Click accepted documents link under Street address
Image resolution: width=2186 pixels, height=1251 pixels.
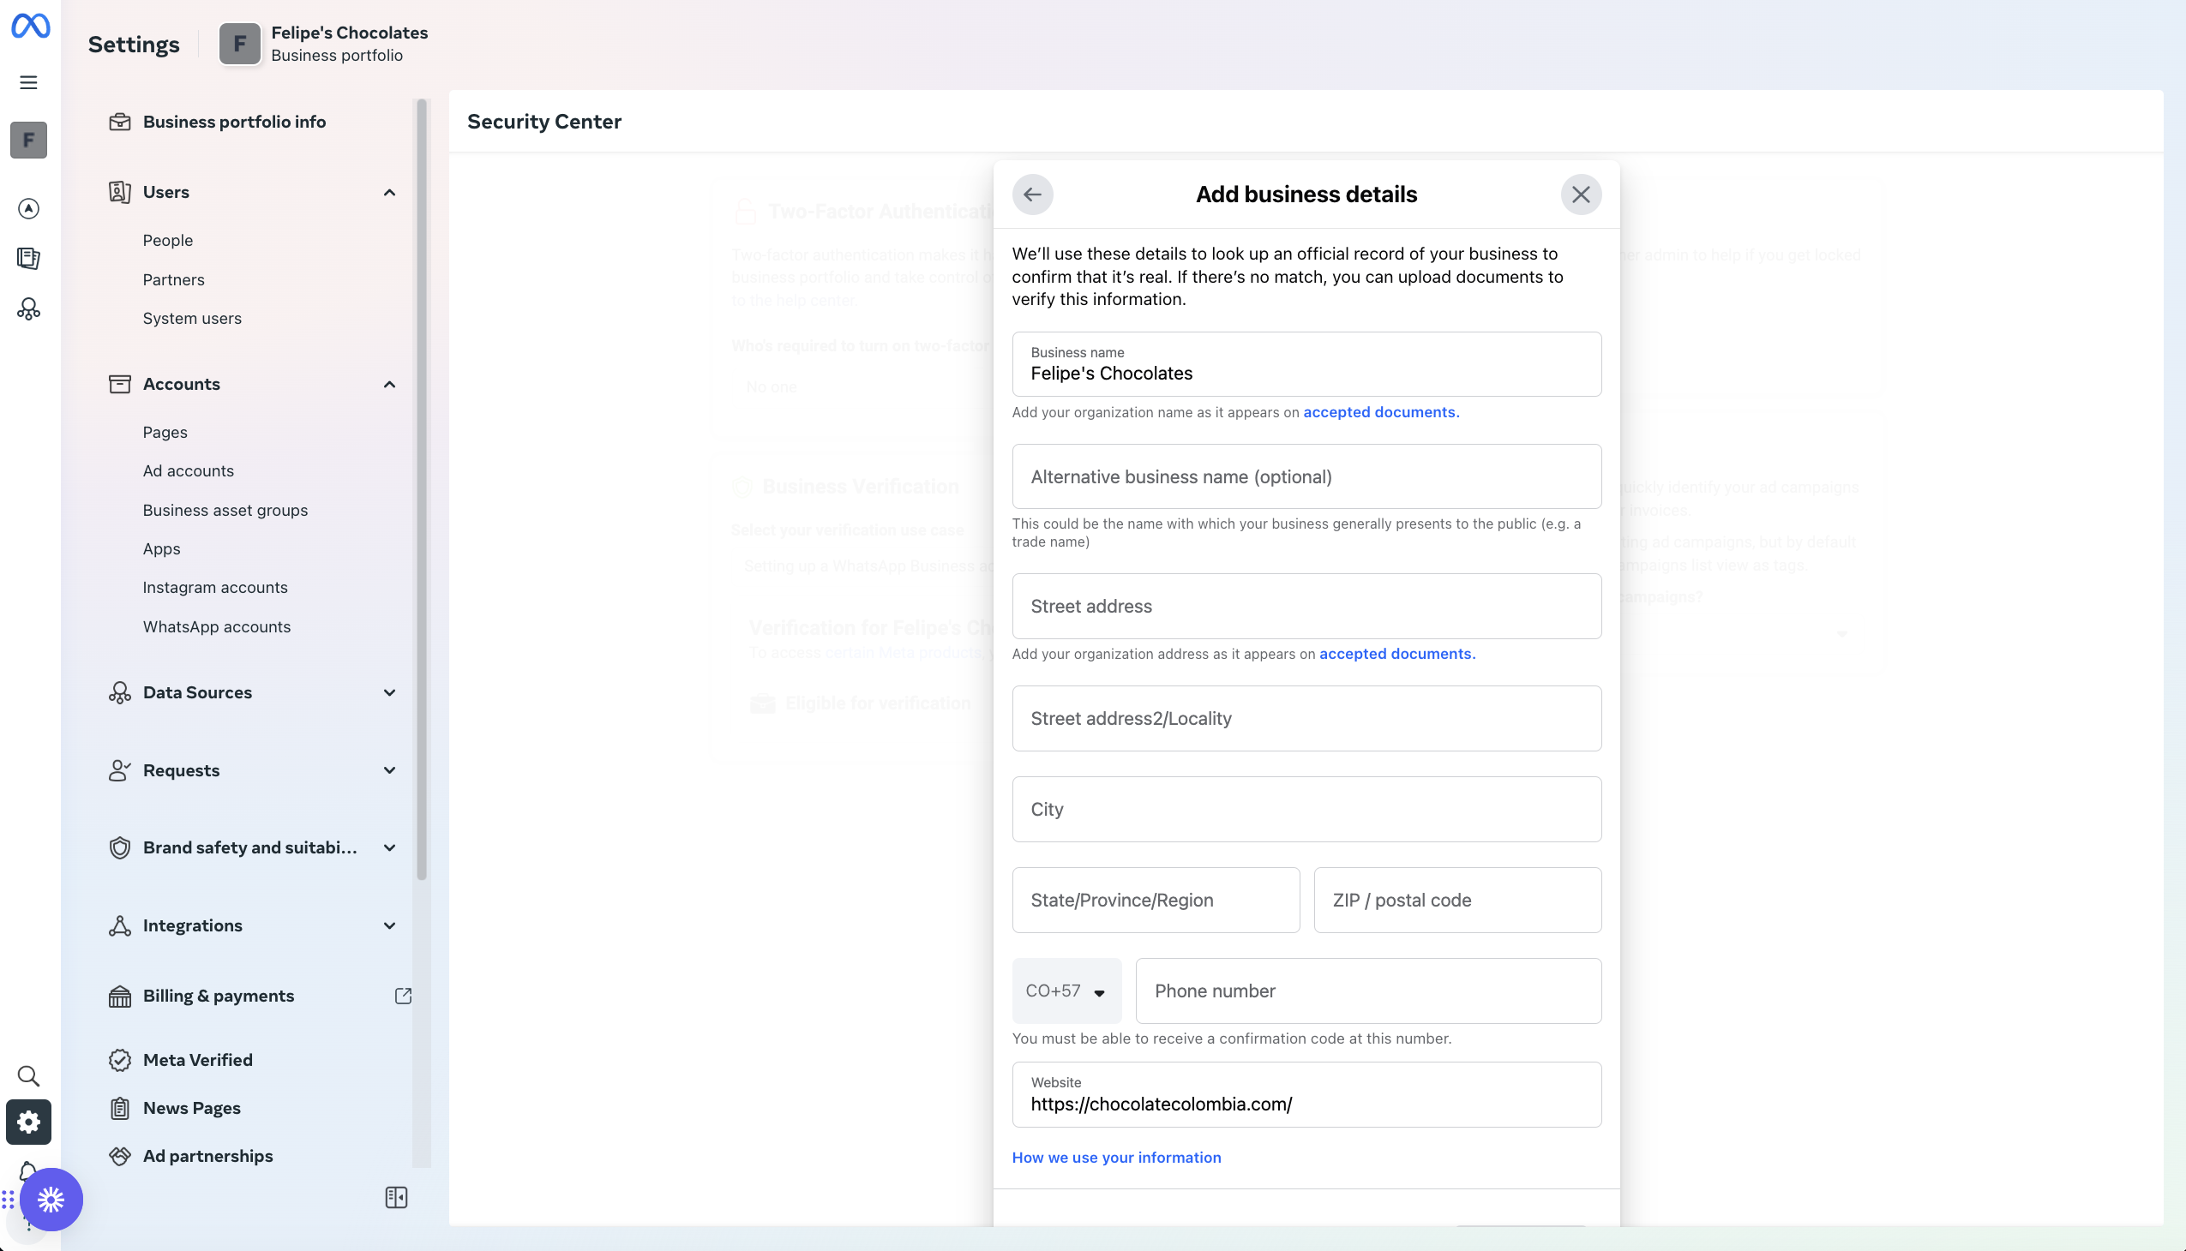pyautogui.click(x=1396, y=654)
